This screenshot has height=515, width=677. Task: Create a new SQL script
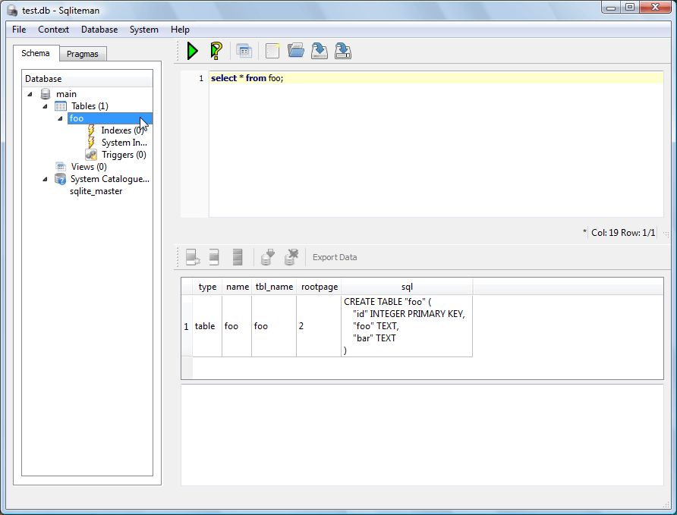point(272,50)
